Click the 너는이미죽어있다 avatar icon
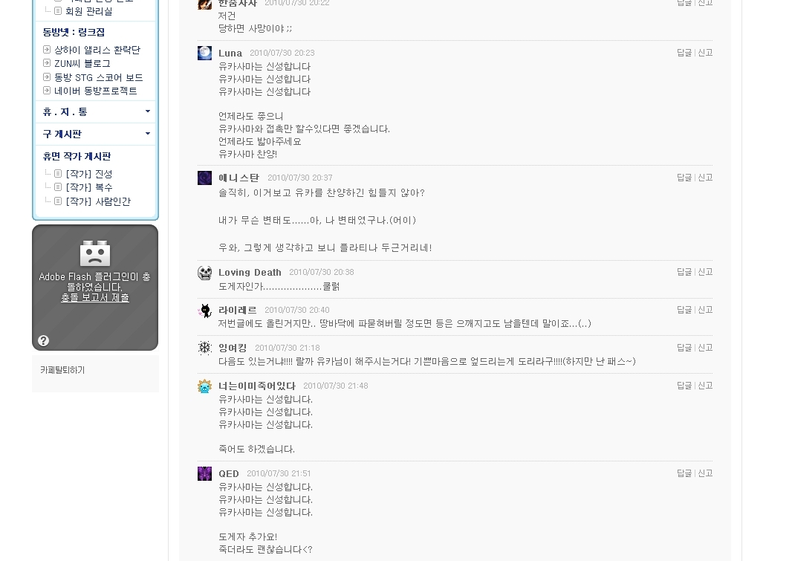 204,386
